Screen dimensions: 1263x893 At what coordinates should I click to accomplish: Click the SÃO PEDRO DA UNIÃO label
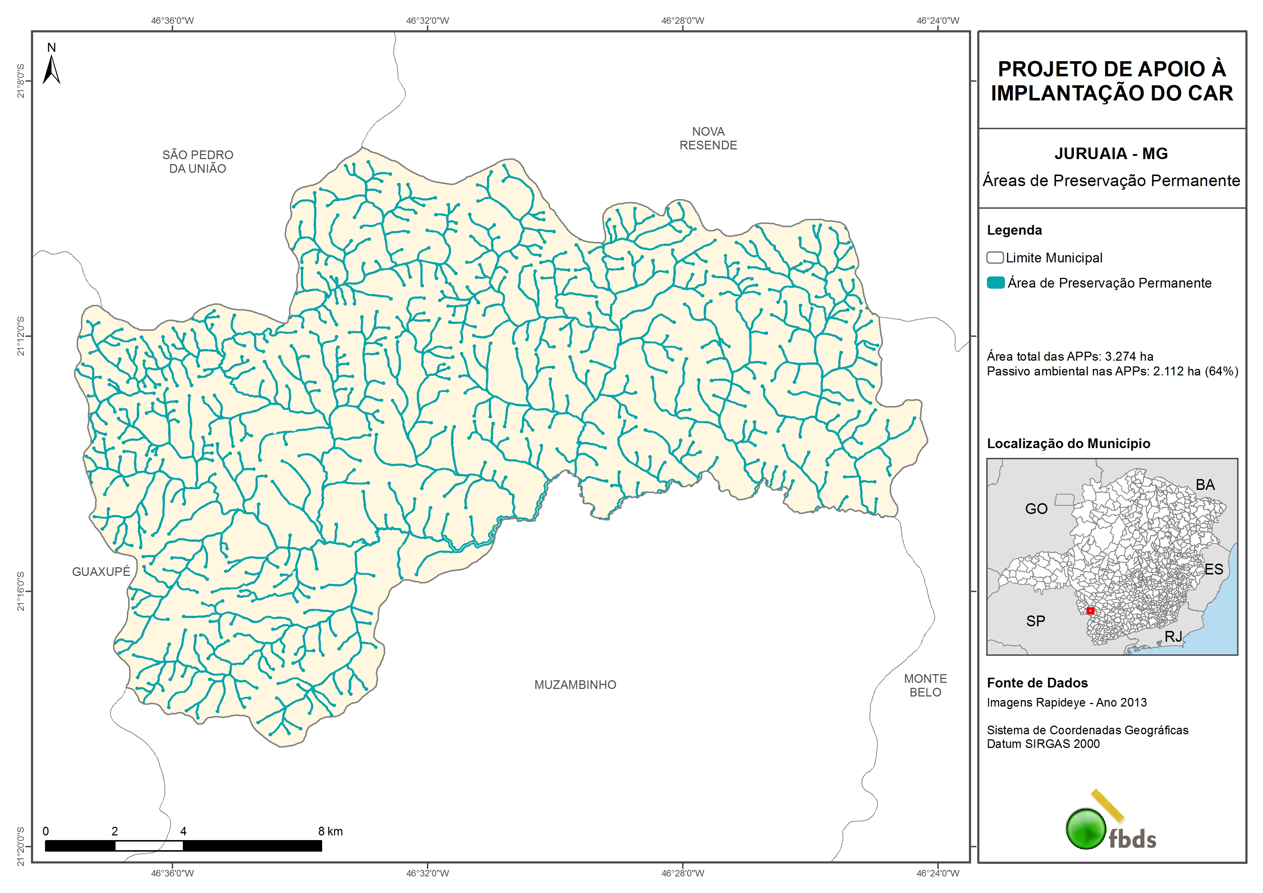198,162
